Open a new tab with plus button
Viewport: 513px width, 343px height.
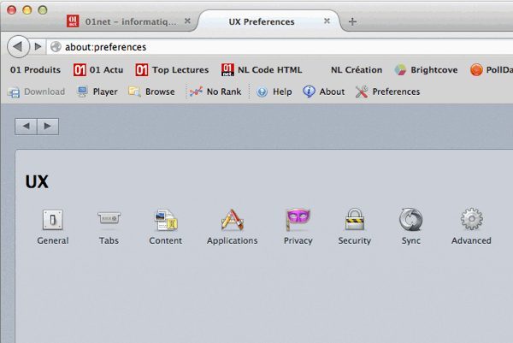[x=352, y=21]
